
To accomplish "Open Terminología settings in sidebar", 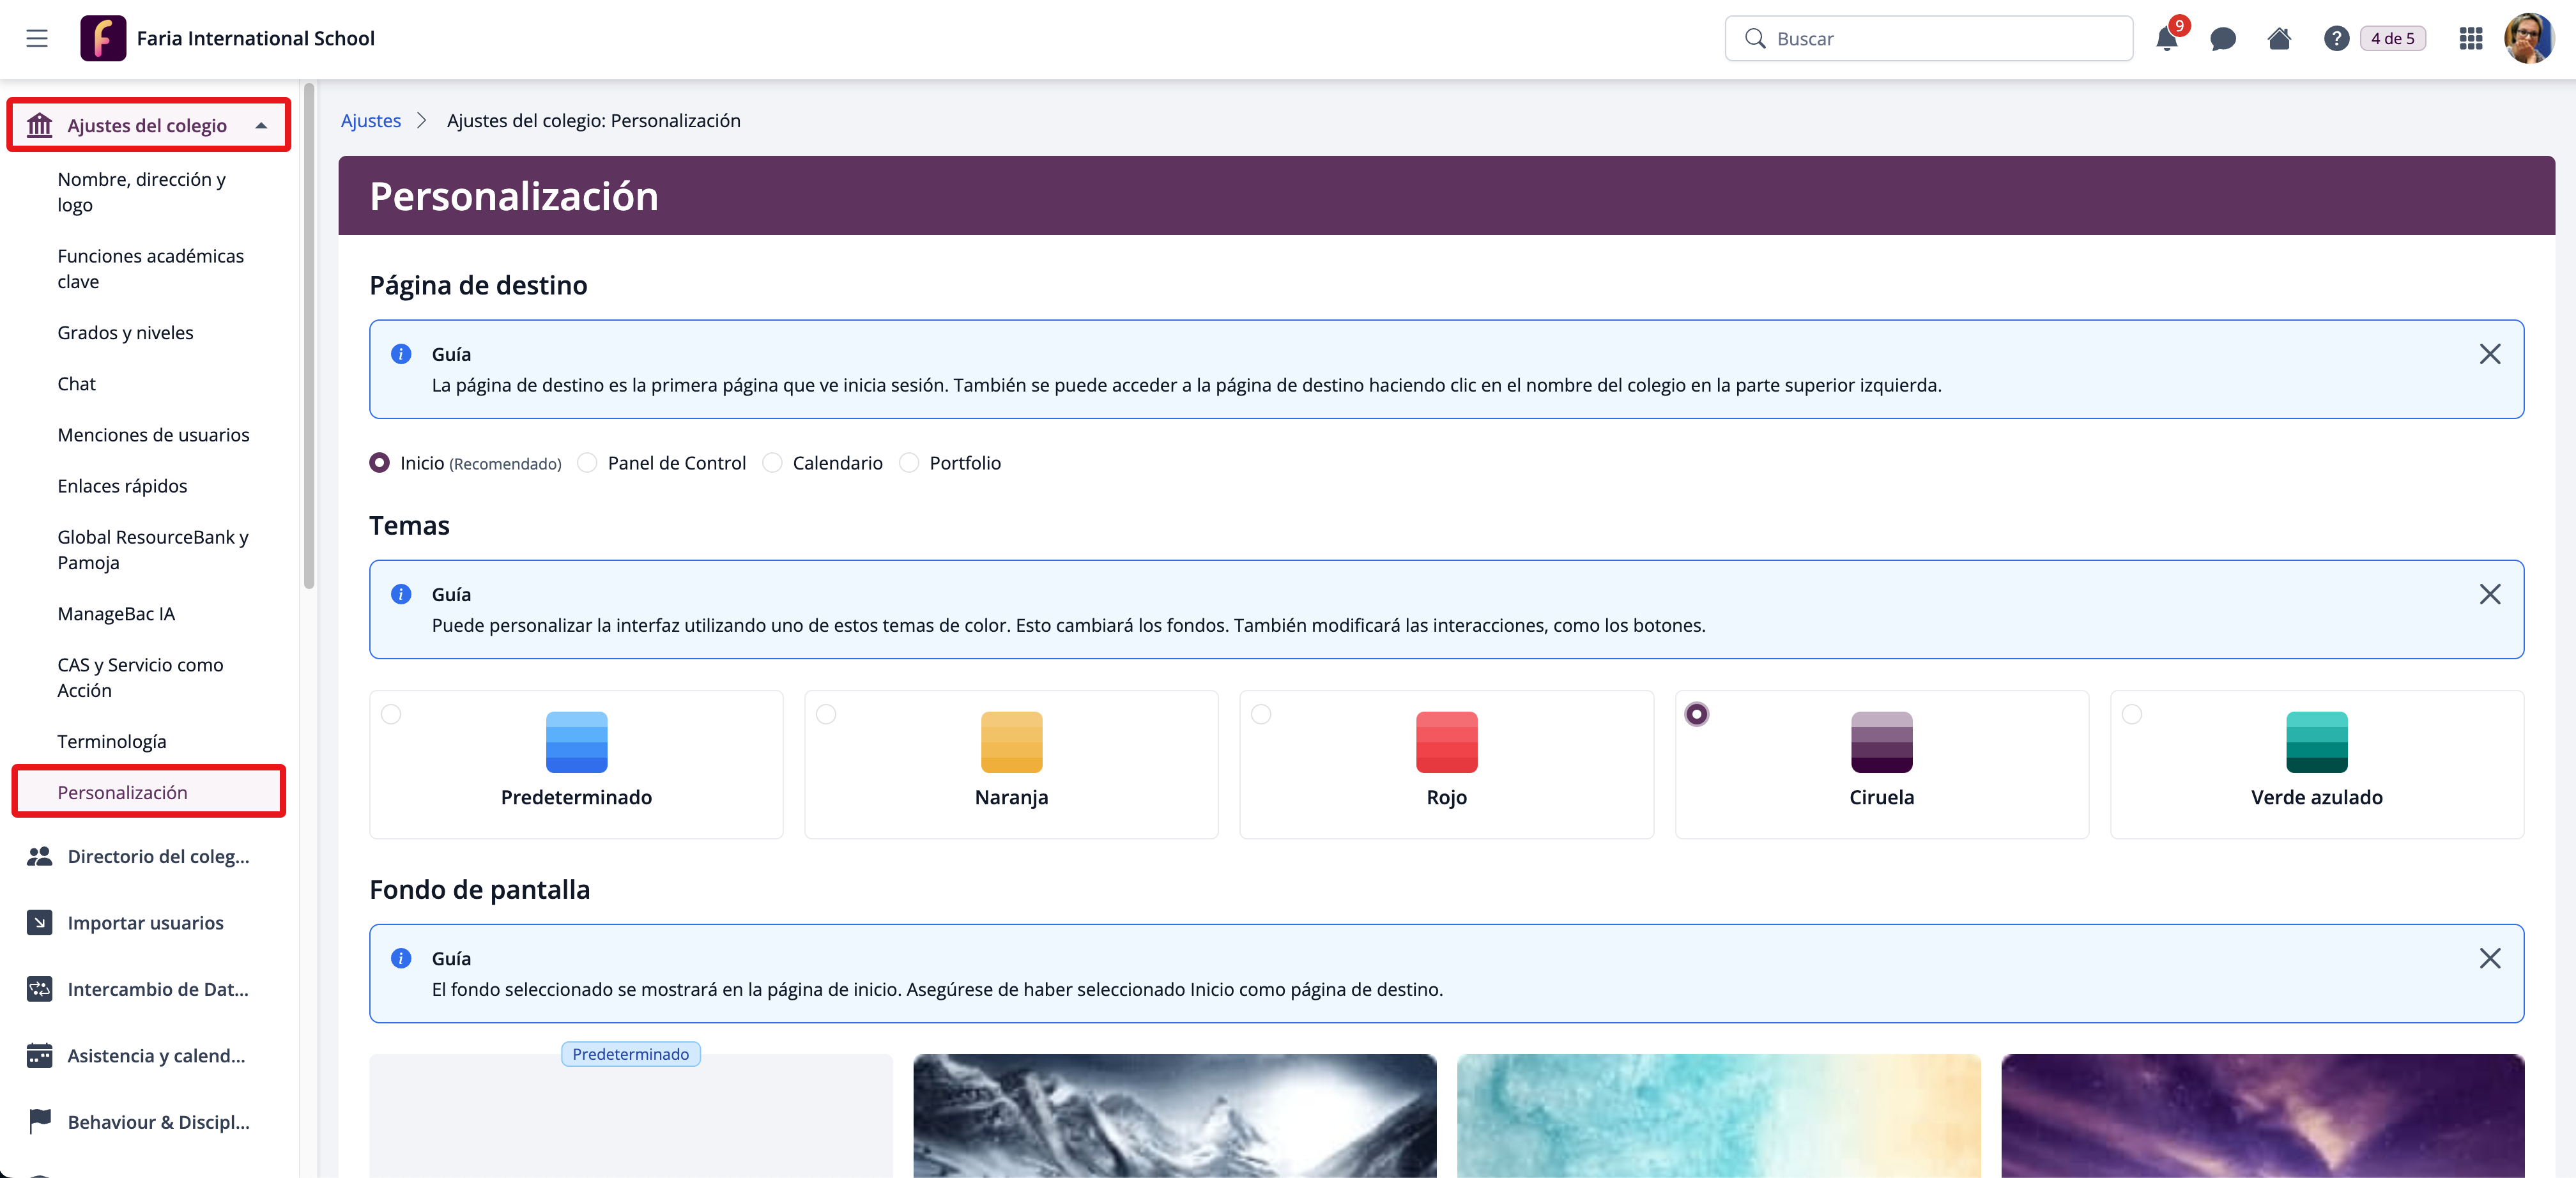I will 111,741.
